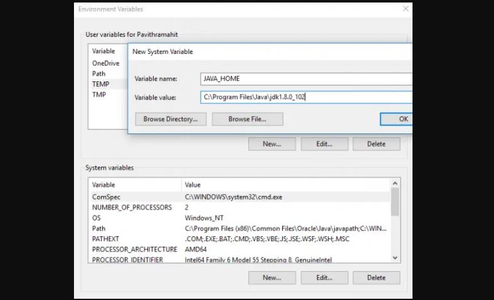Select the PATHEXT system variable row

click(240, 239)
